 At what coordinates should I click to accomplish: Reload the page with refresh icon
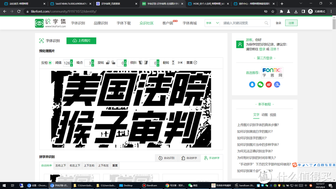tap(19, 11)
